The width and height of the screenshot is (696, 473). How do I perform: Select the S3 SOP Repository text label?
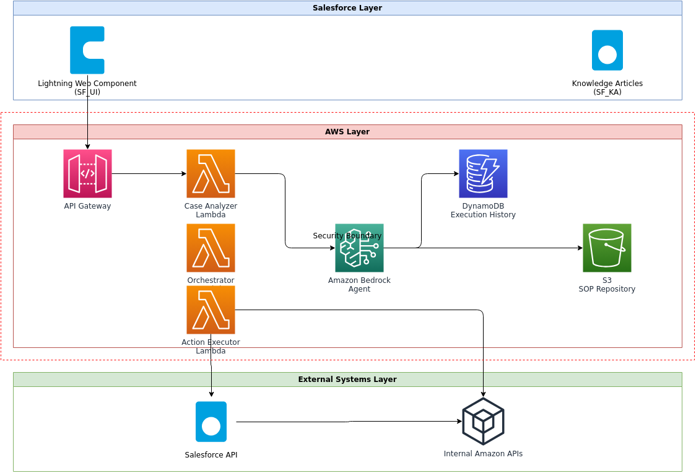607,285
